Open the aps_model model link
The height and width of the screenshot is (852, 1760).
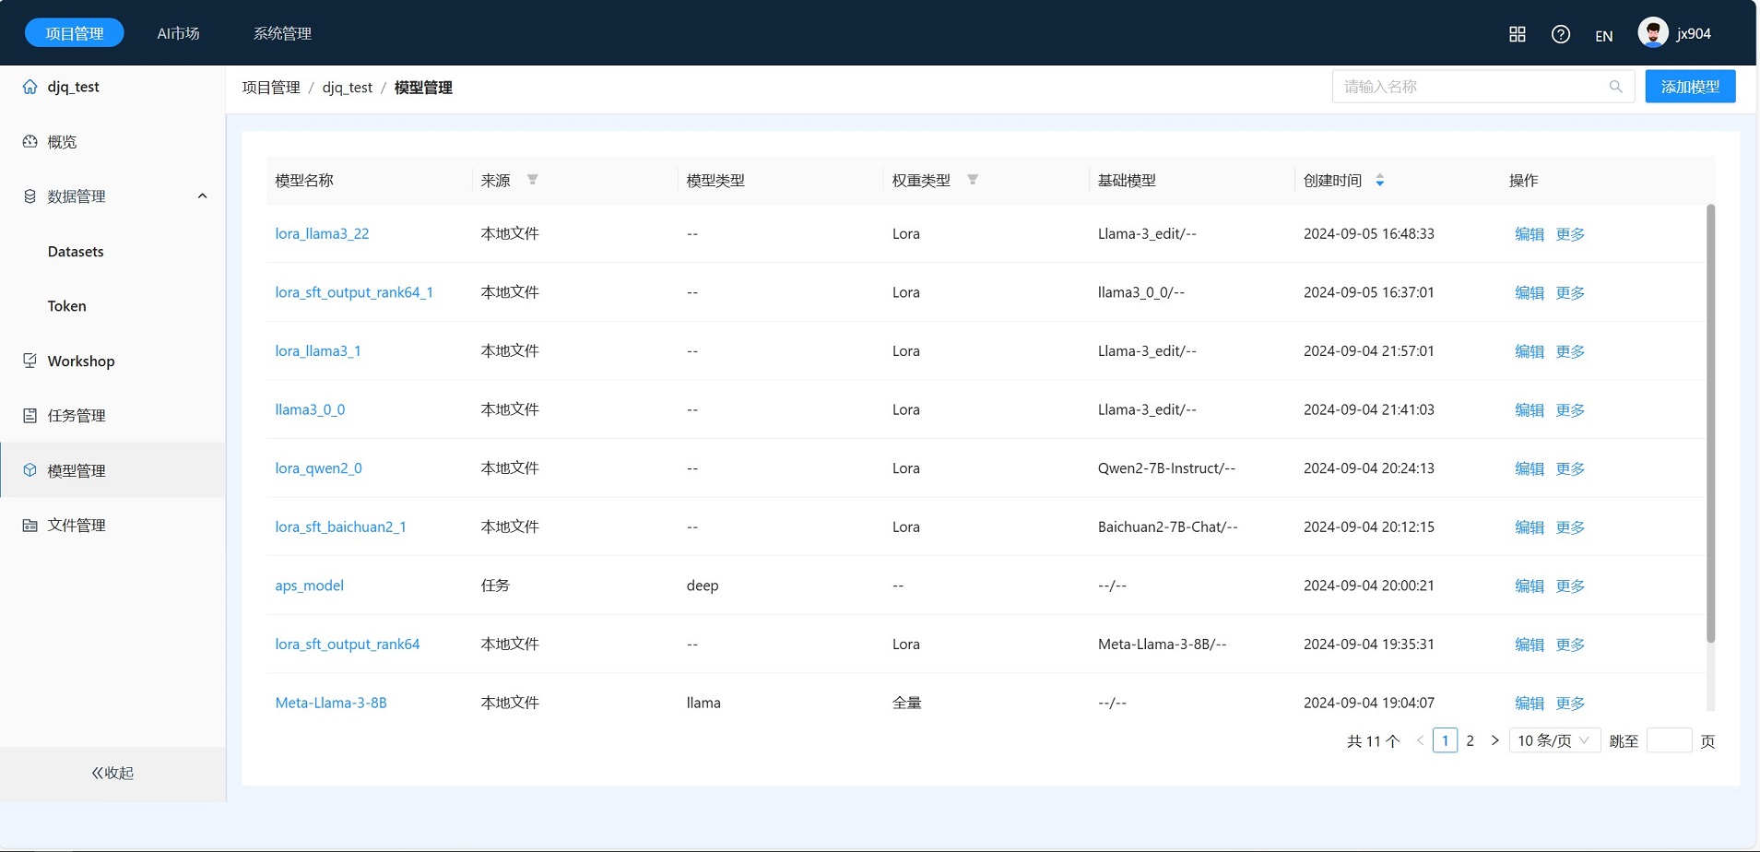(309, 586)
